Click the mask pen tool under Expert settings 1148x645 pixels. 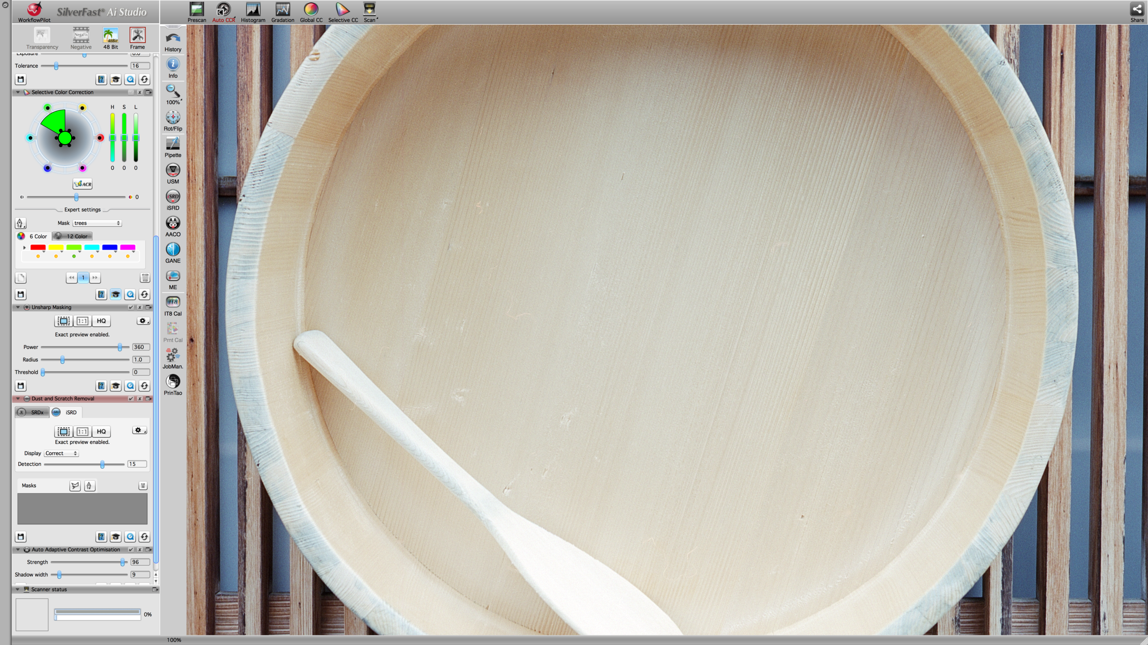pyautogui.click(x=20, y=223)
